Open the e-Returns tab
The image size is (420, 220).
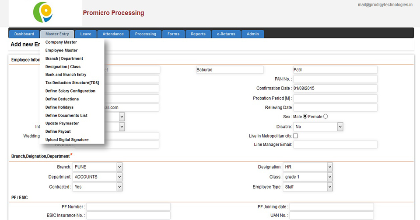[x=226, y=34]
